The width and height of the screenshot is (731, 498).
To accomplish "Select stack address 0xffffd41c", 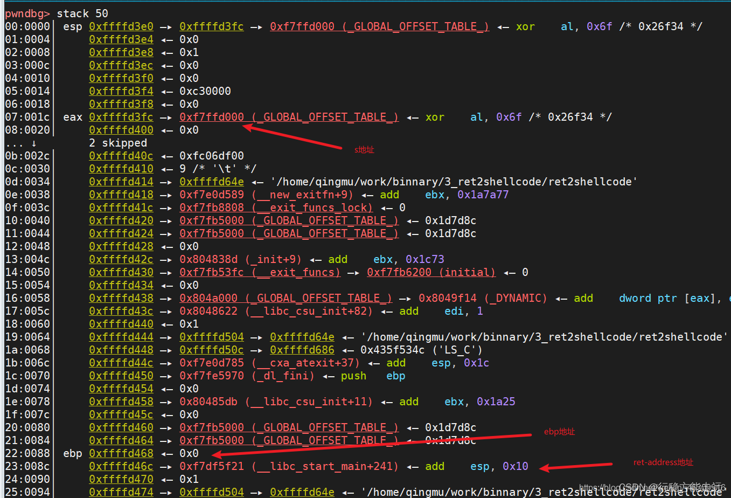I will [x=121, y=207].
